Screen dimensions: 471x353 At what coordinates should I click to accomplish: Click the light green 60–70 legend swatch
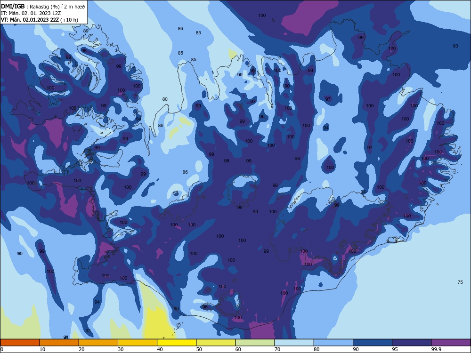(x=255, y=343)
